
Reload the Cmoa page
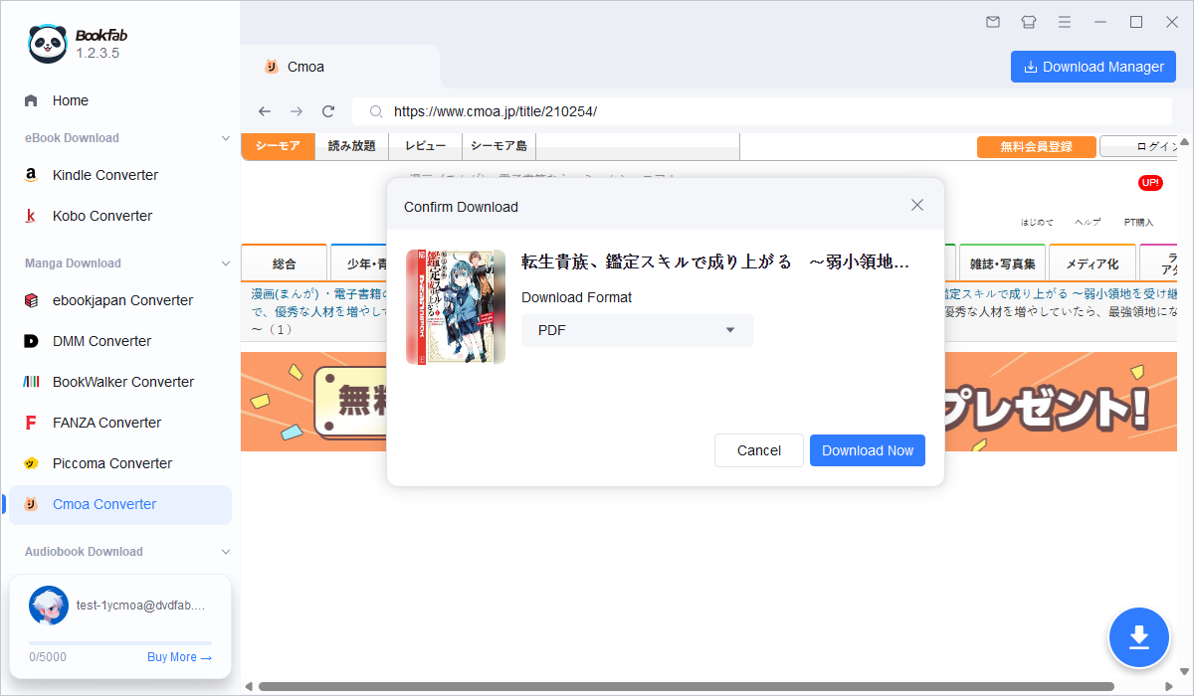pos(328,111)
